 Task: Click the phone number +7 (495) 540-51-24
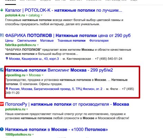click(108, 59)
